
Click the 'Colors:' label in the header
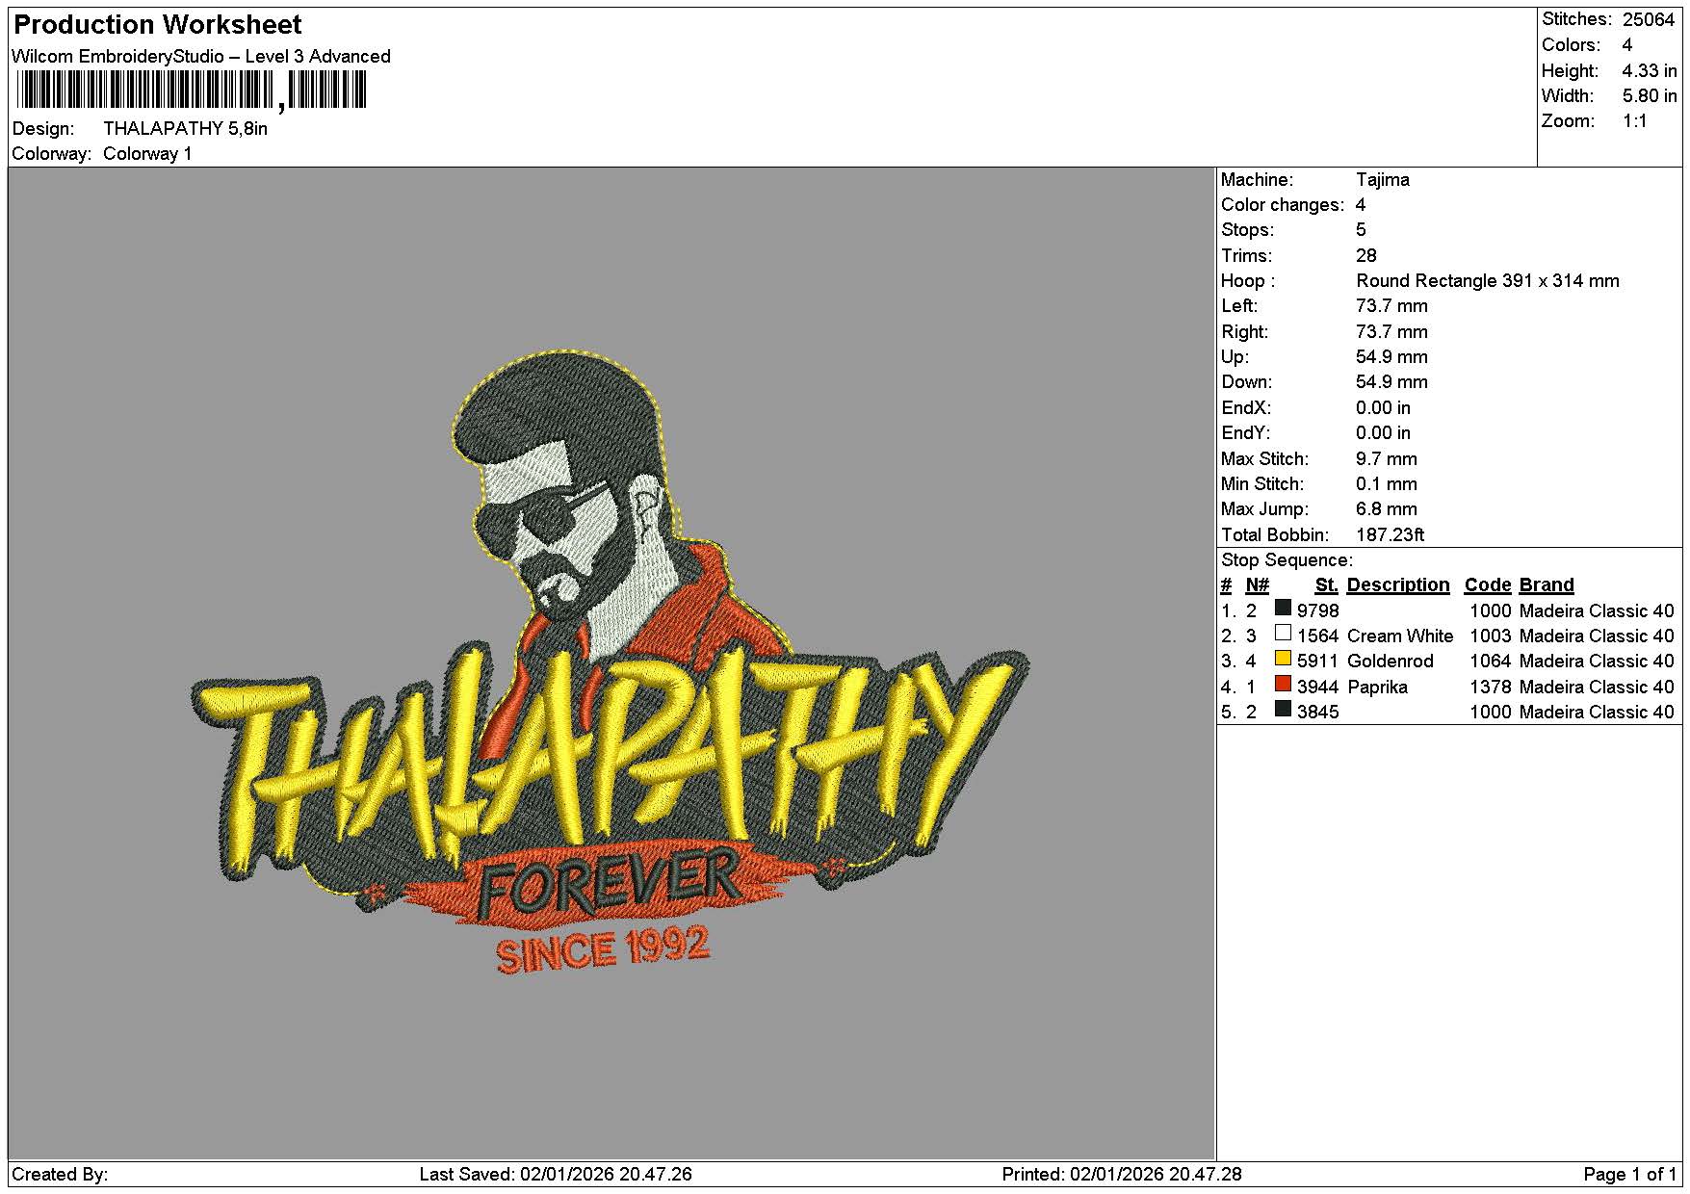click(1571, 45)
